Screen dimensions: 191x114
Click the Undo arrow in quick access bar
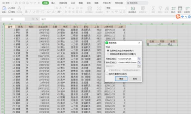pos(31,3)
